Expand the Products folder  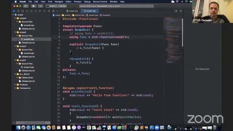[x=15, y=85]
